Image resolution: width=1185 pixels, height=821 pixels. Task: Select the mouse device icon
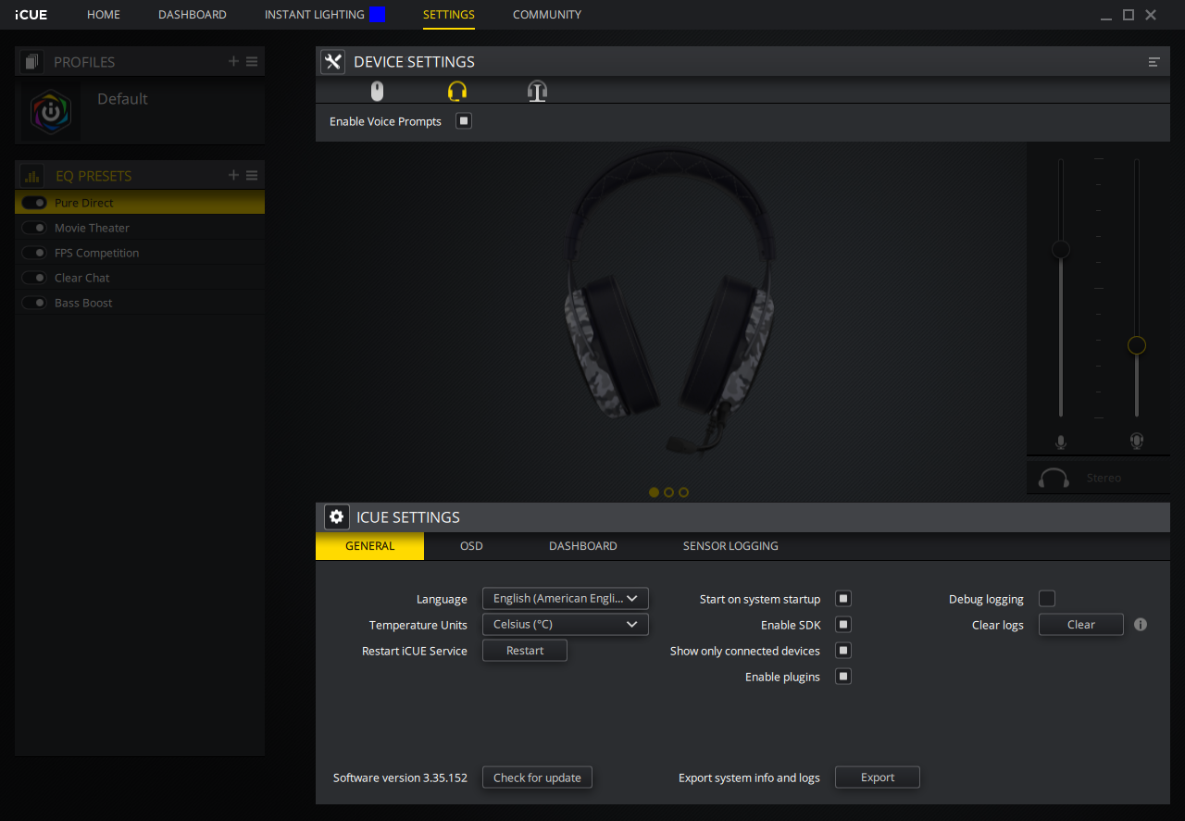377,91
